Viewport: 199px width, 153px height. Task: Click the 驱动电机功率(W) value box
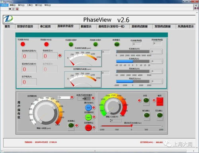pyautogui.click(x=29, y=69)
